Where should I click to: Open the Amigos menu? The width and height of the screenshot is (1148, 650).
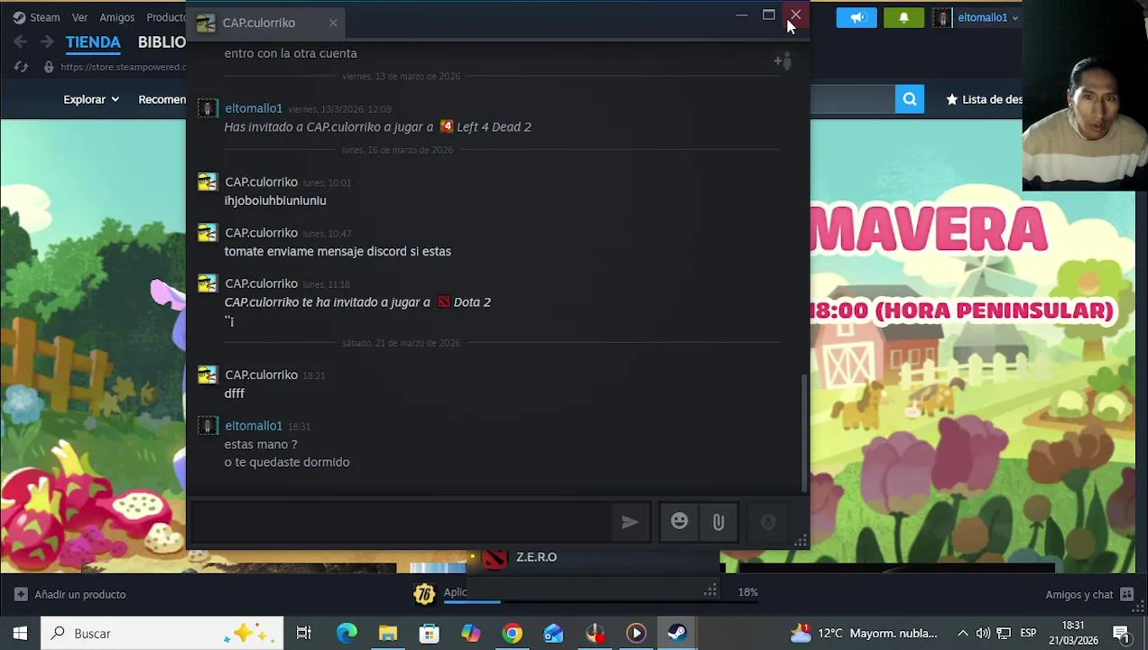point(116,17)
